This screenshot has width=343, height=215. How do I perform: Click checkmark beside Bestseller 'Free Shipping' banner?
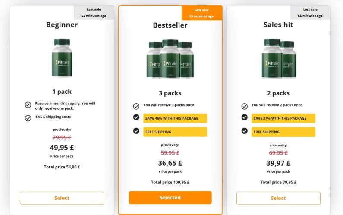[136, 131]
